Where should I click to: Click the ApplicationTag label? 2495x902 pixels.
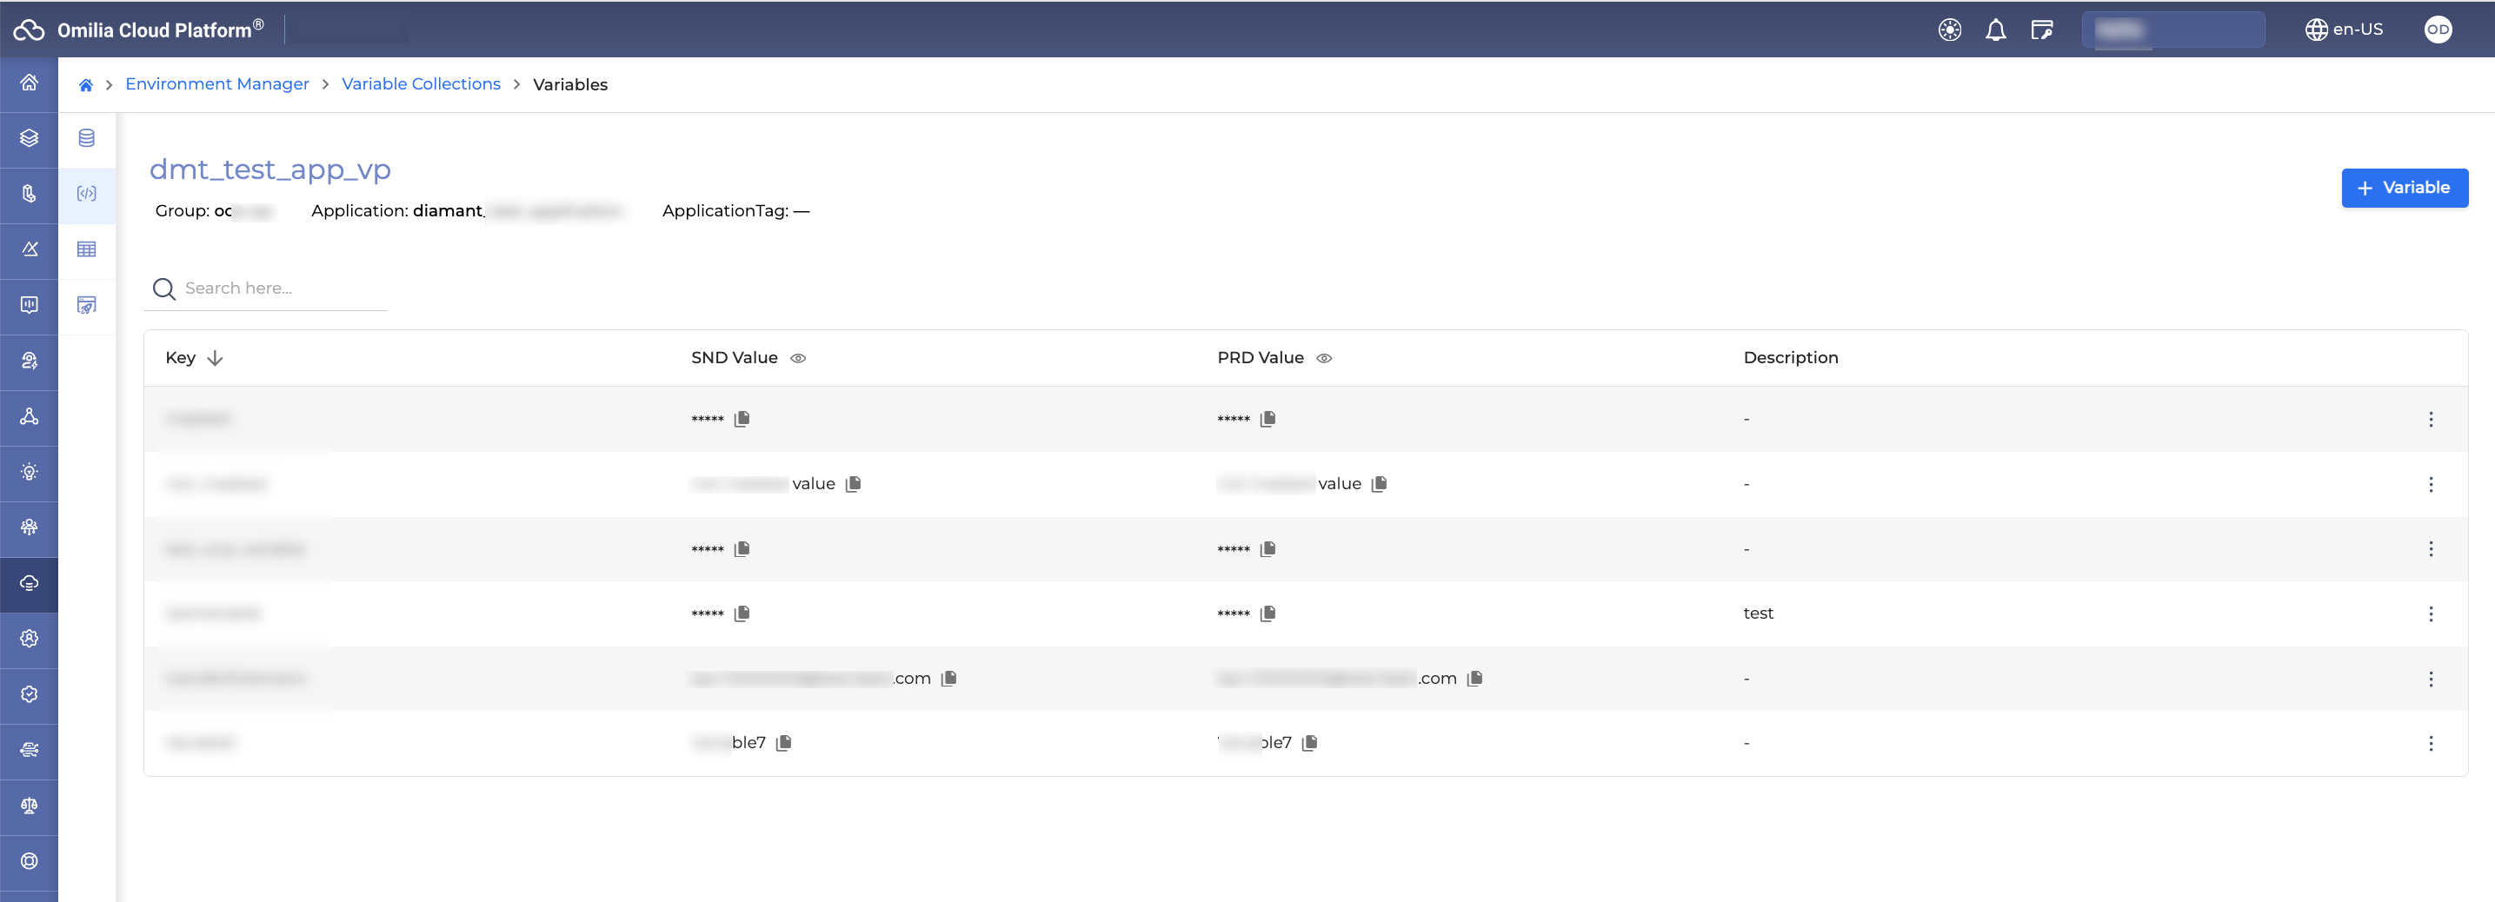click(724, 211)
